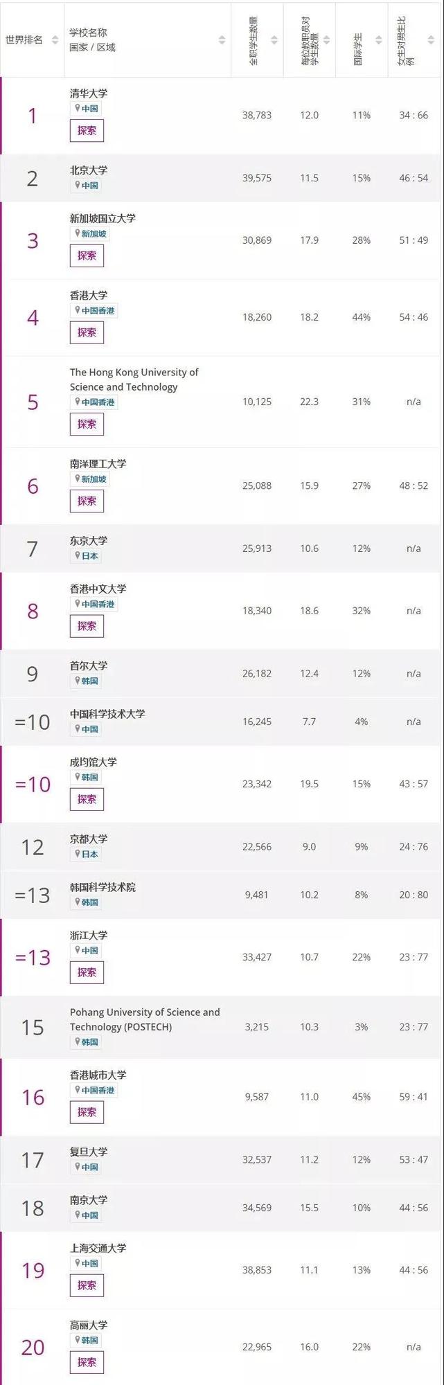The height and width of the screenshot is (1385, 444).
Task: Open 探索 for 南洋理工大学
Action: point(87,501)
